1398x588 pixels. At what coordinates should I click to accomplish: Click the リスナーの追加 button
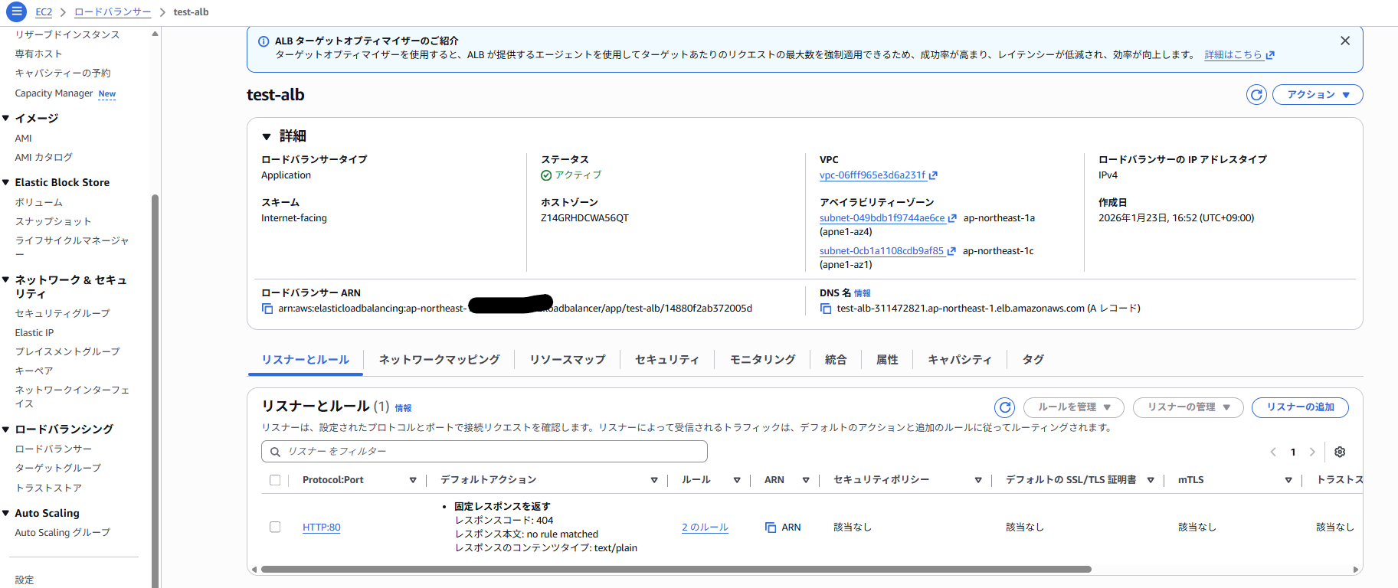[1300, 407]
